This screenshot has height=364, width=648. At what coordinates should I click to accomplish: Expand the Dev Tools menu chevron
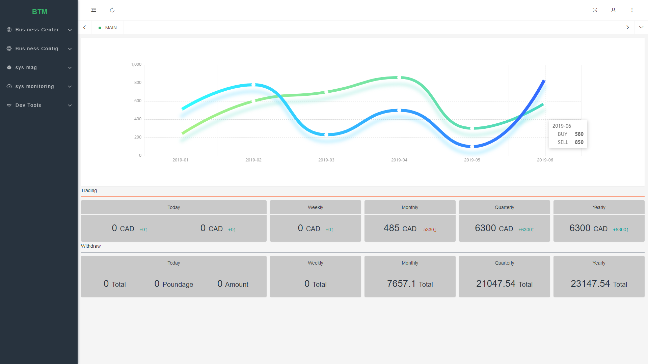click(70, 105)
